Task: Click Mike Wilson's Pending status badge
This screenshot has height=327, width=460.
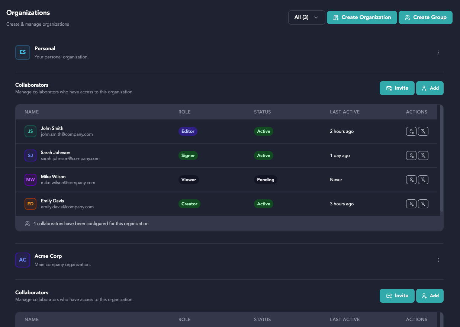Action: point(265,180)
